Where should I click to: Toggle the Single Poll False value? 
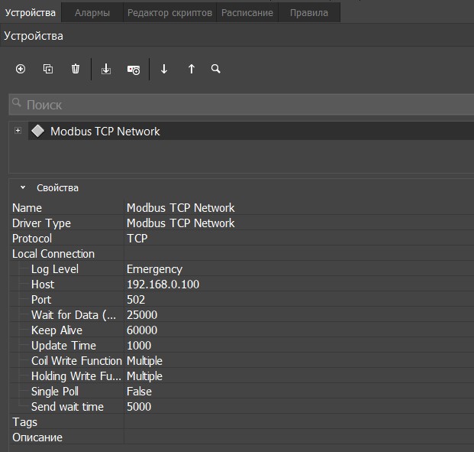[298, 392]
